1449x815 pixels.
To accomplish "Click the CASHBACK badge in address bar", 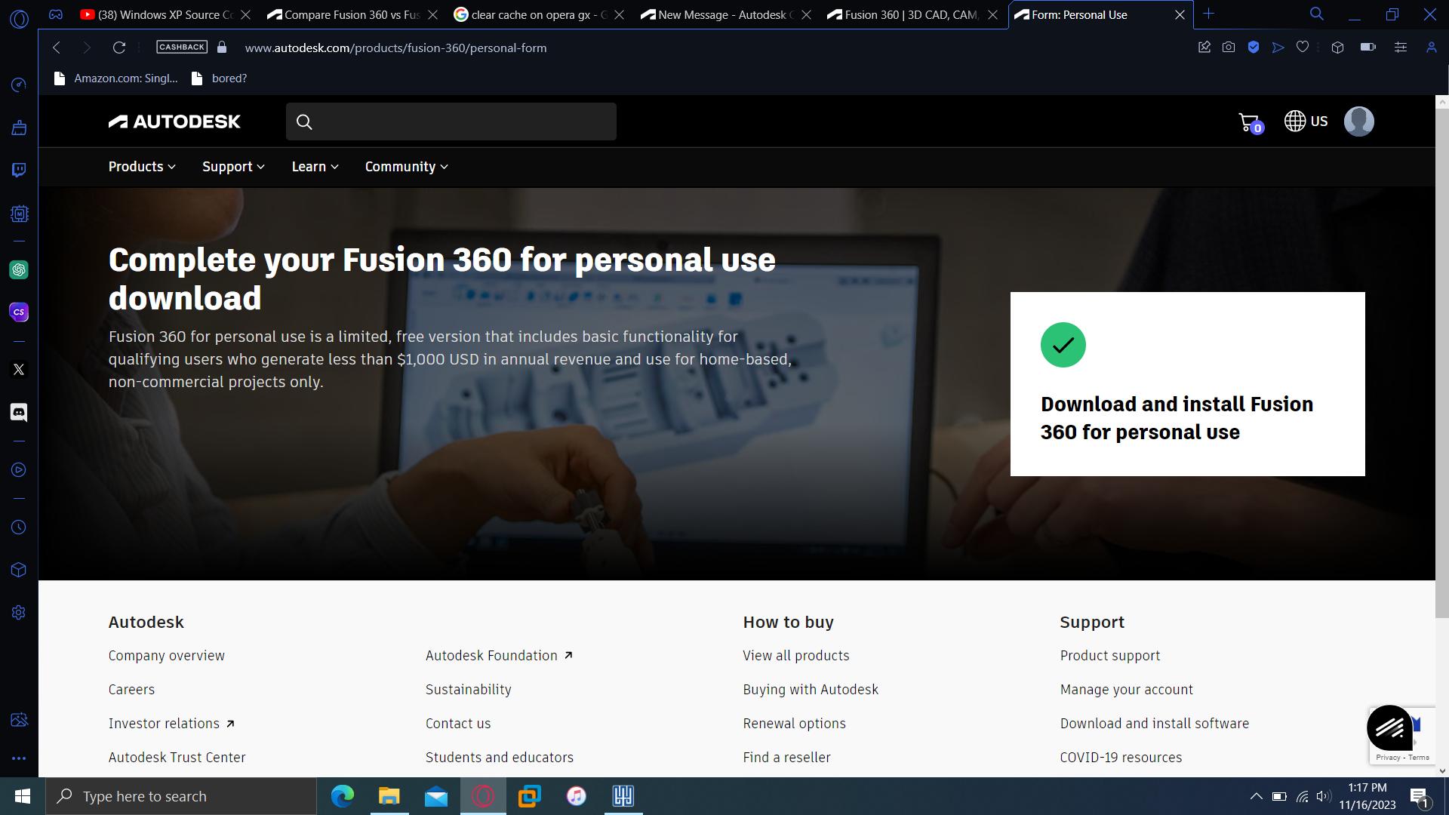I will pyautogui.click(x=182, y=47).
